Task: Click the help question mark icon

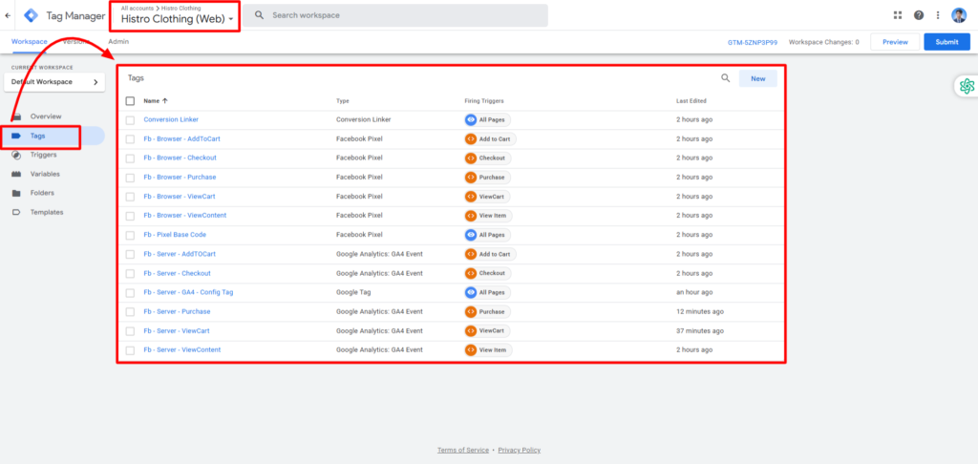Action: [x=919, y=15]
